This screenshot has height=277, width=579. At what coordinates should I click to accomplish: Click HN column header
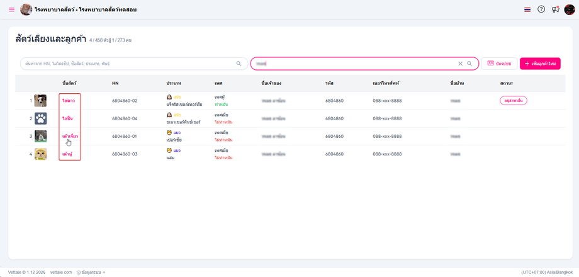click(x=115, y=84)
